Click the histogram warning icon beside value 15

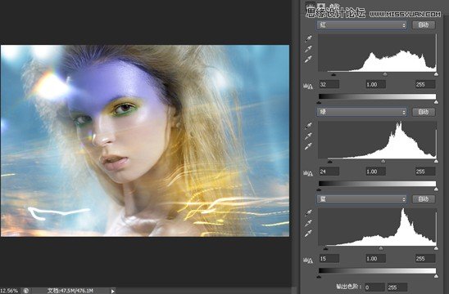[x=308, y=260]
